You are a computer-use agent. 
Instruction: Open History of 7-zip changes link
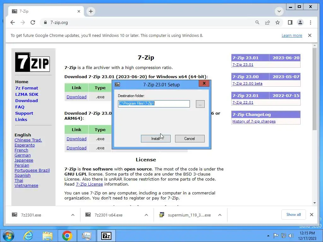[x=254, y=121]
